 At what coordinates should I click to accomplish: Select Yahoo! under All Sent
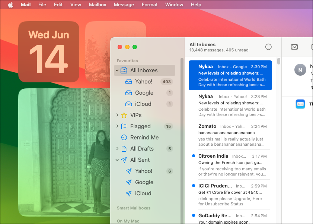(x=144, y=171)
